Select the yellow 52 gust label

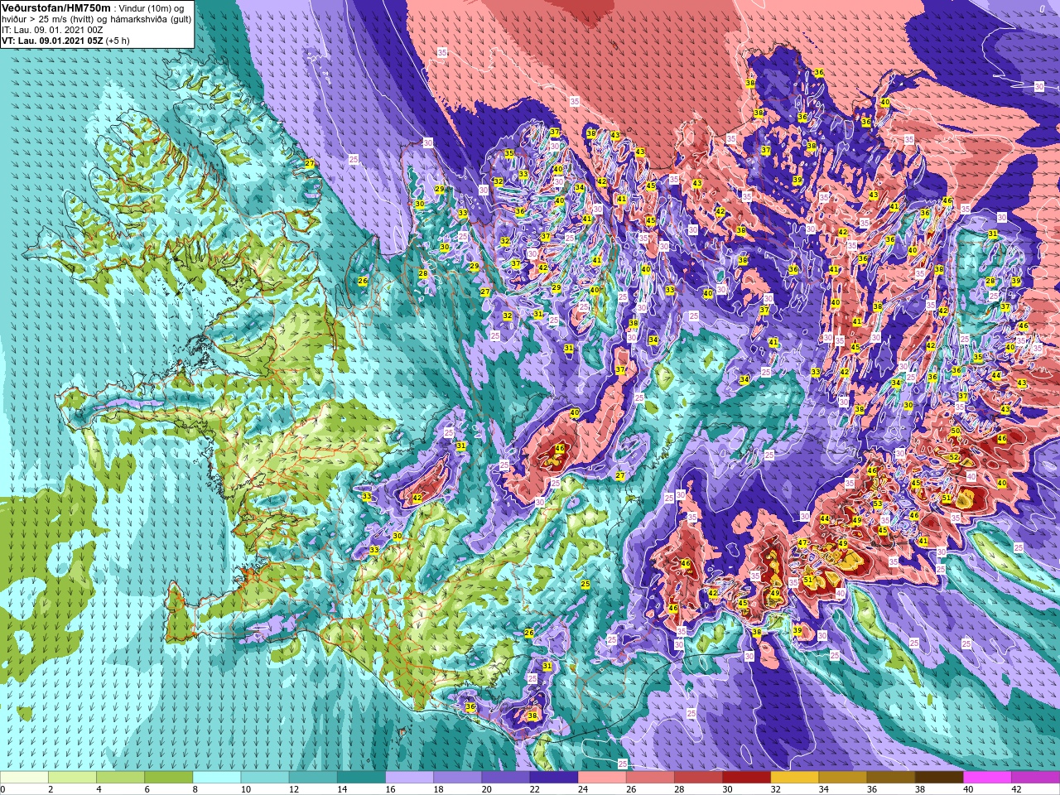954,458
